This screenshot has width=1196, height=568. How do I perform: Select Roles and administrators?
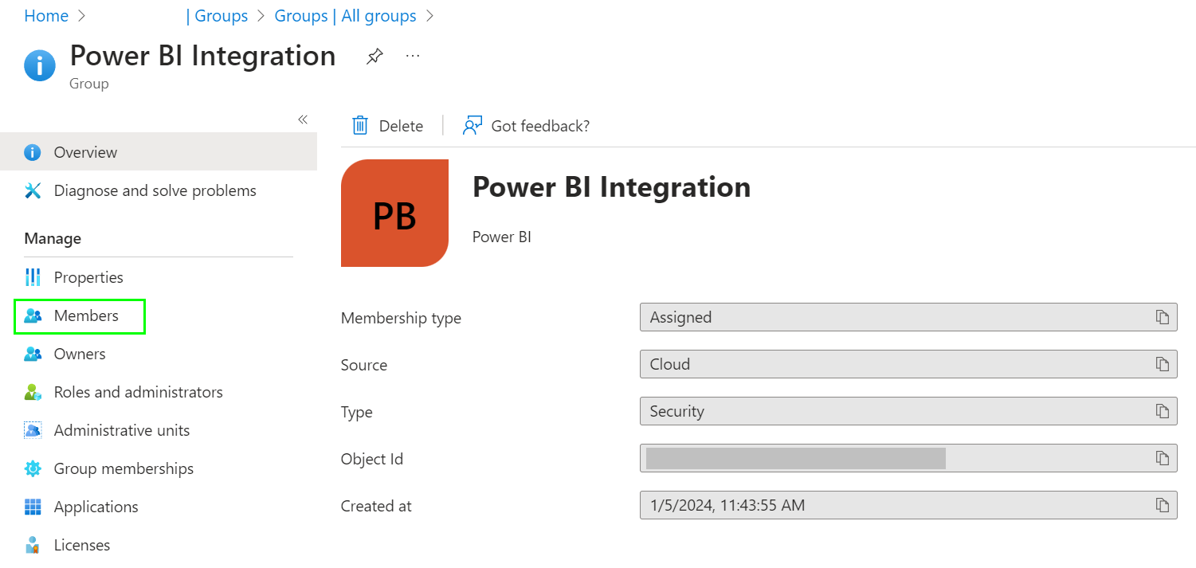[x=138, y=391]
